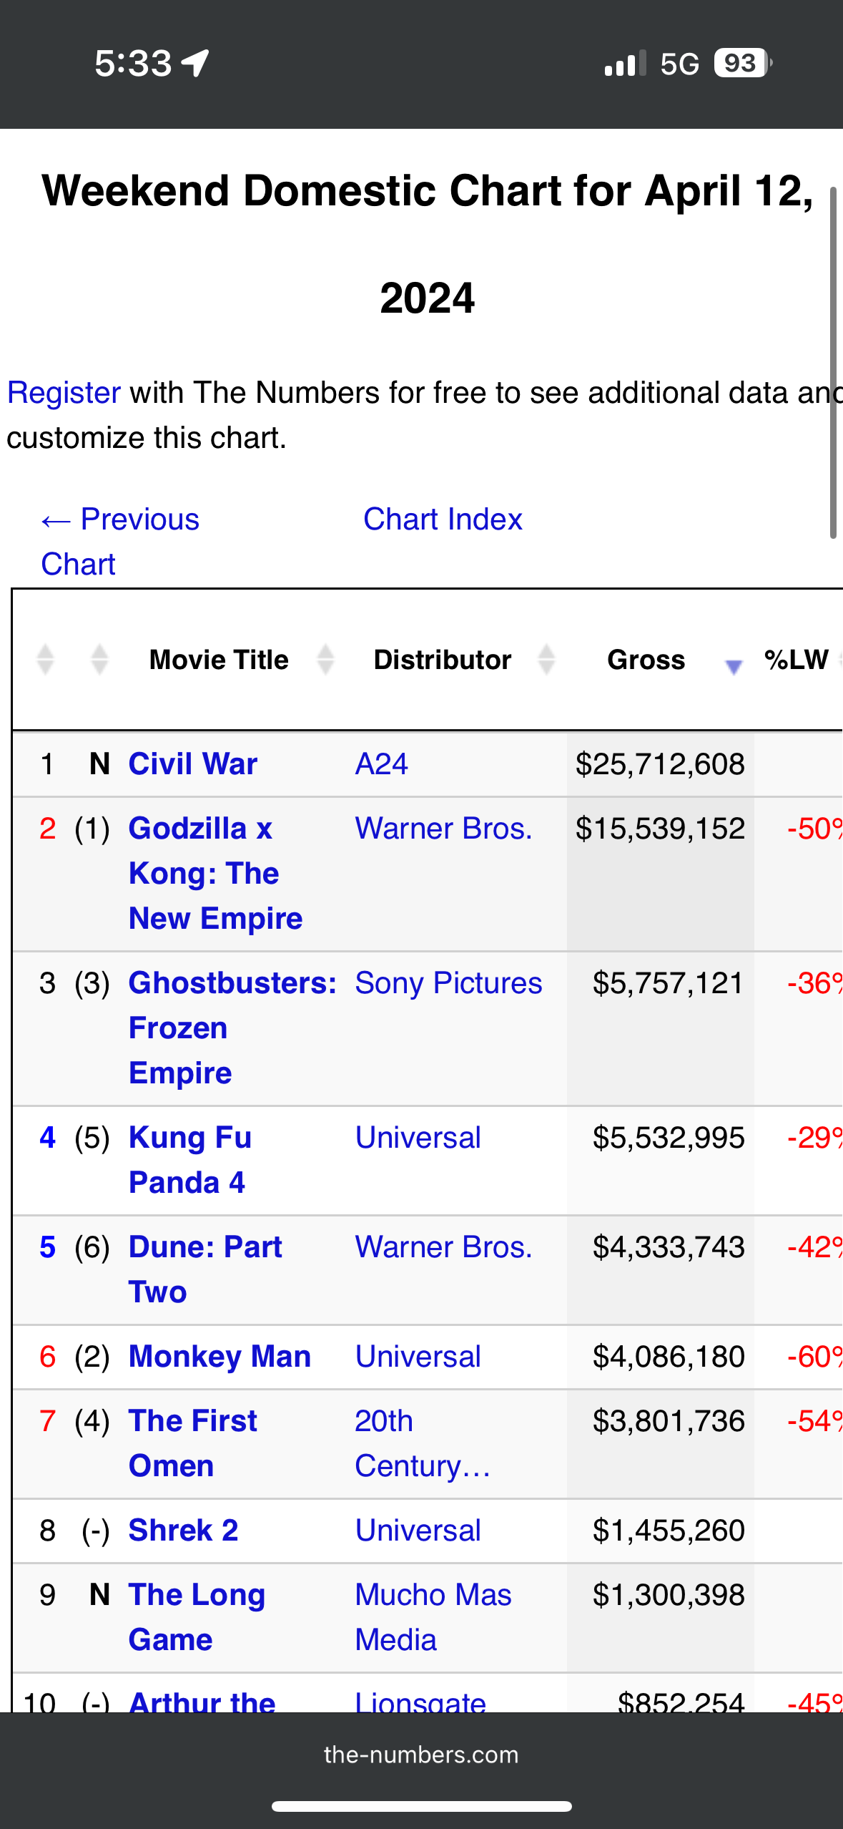Image resolution: width=843 pixels, height=1829 pixels.
Task: Tap Gross column descending sort arrow
Action: (734, 667)
